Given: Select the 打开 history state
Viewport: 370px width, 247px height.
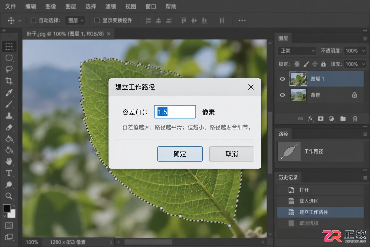Looking at the screenshot, I should (320, 190).
